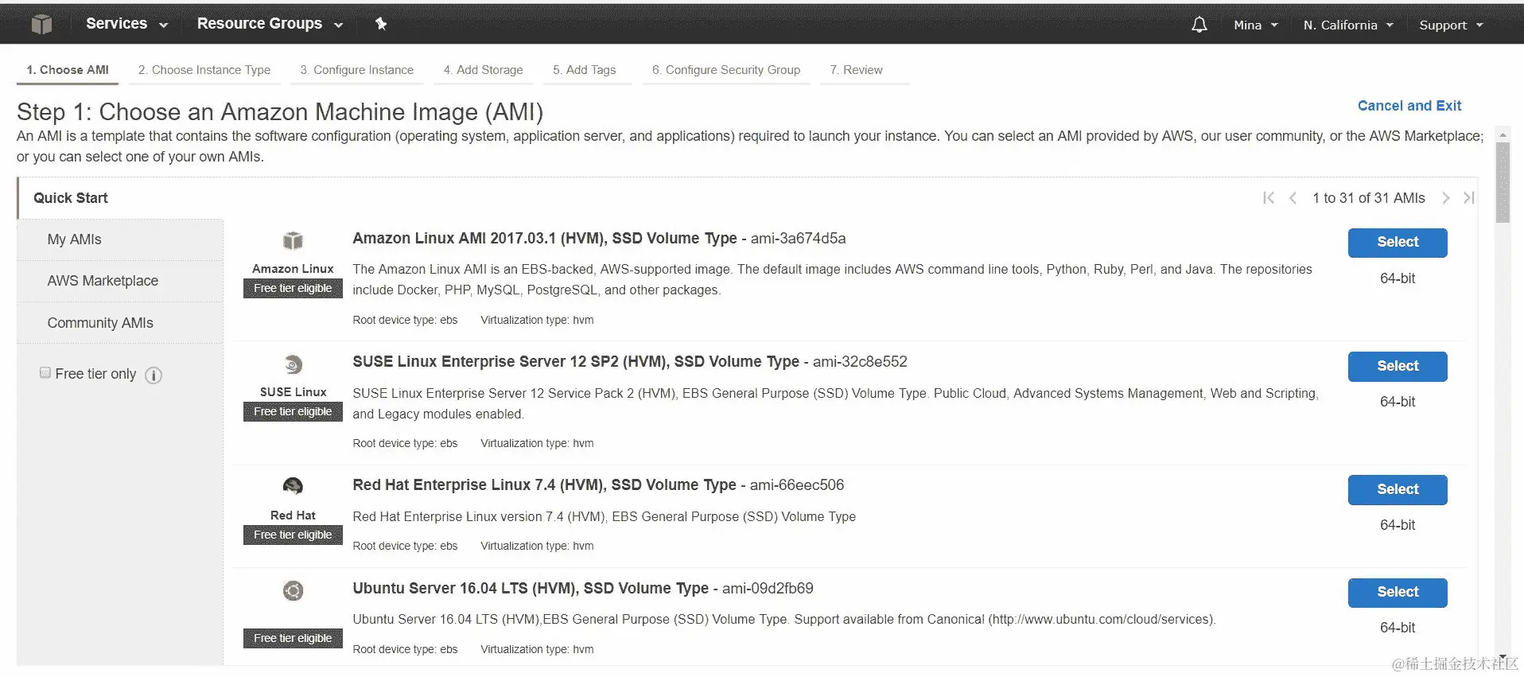Screen dimensions: 1524x677
Task: Select the Amazon Linux AMI 2017.03.1
Action: [x=1398, y=243]
